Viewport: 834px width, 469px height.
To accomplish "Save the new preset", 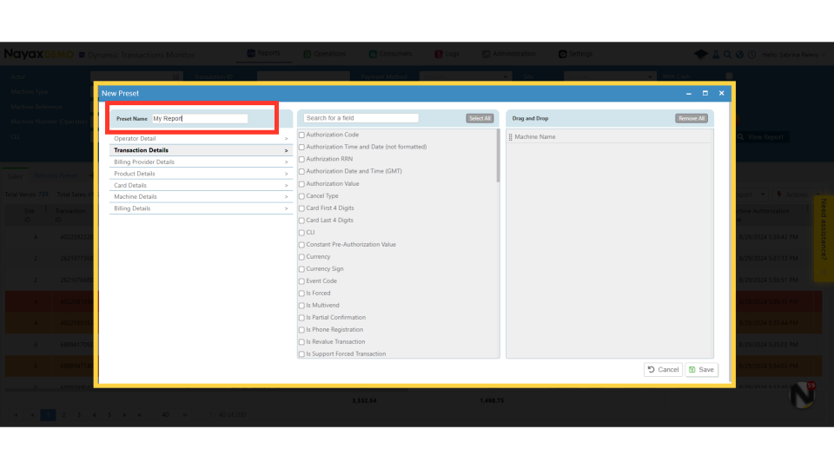I will pyautogui.click(x=701, y=369).
